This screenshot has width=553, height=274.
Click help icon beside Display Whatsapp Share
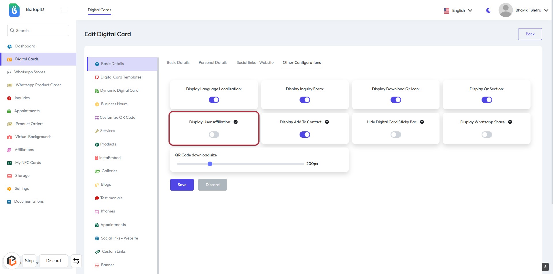click(510, 122)
